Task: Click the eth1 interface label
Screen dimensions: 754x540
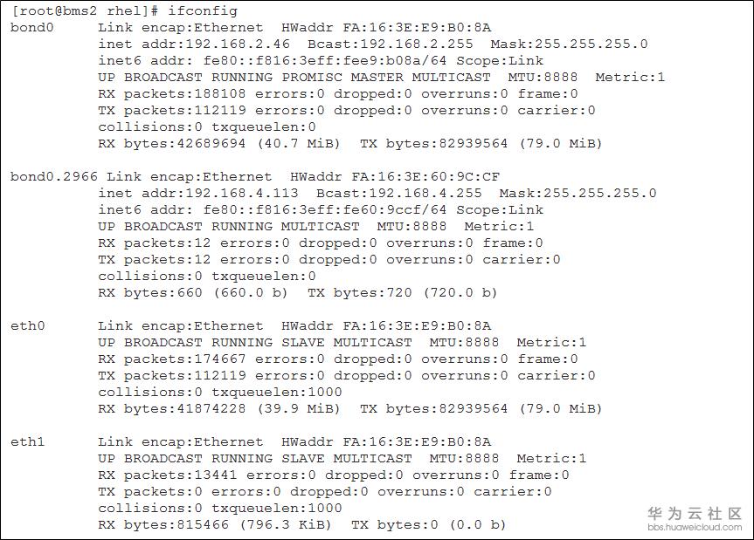Action: click(x=28, y=441)
